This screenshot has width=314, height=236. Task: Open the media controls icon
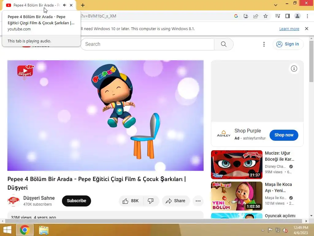pos(278,16)
